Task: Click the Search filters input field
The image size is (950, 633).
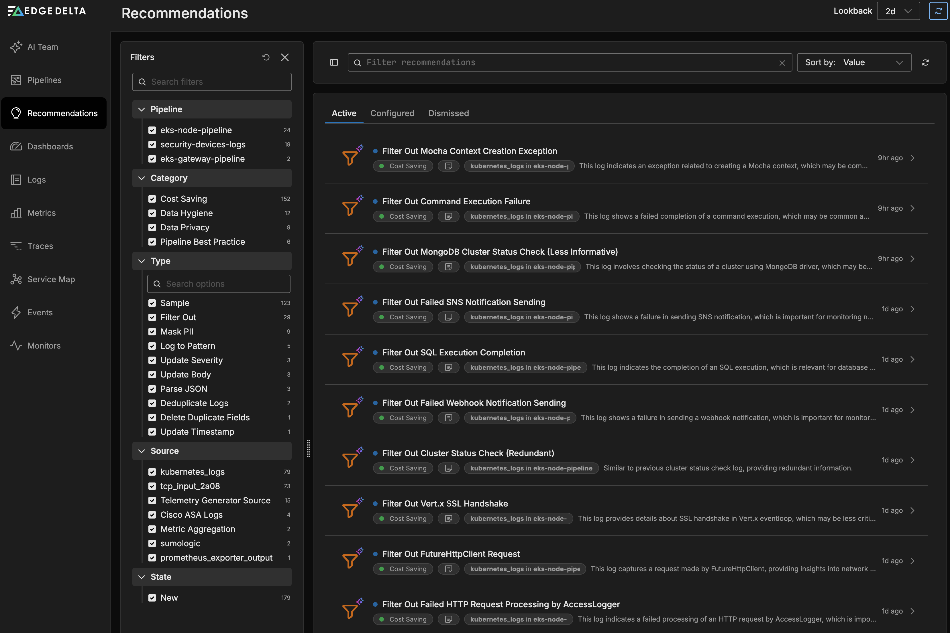Action: [212, 82]
